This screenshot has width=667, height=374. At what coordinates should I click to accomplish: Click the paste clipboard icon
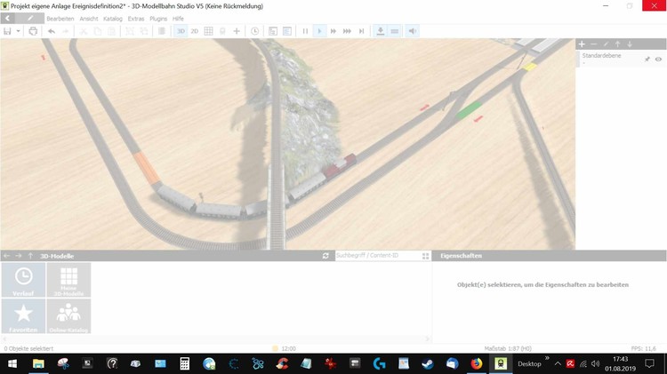111,31
